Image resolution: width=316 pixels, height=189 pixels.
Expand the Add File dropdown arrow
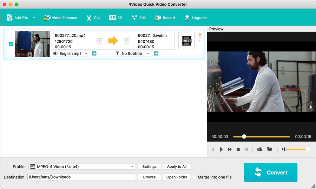point(34,17)
